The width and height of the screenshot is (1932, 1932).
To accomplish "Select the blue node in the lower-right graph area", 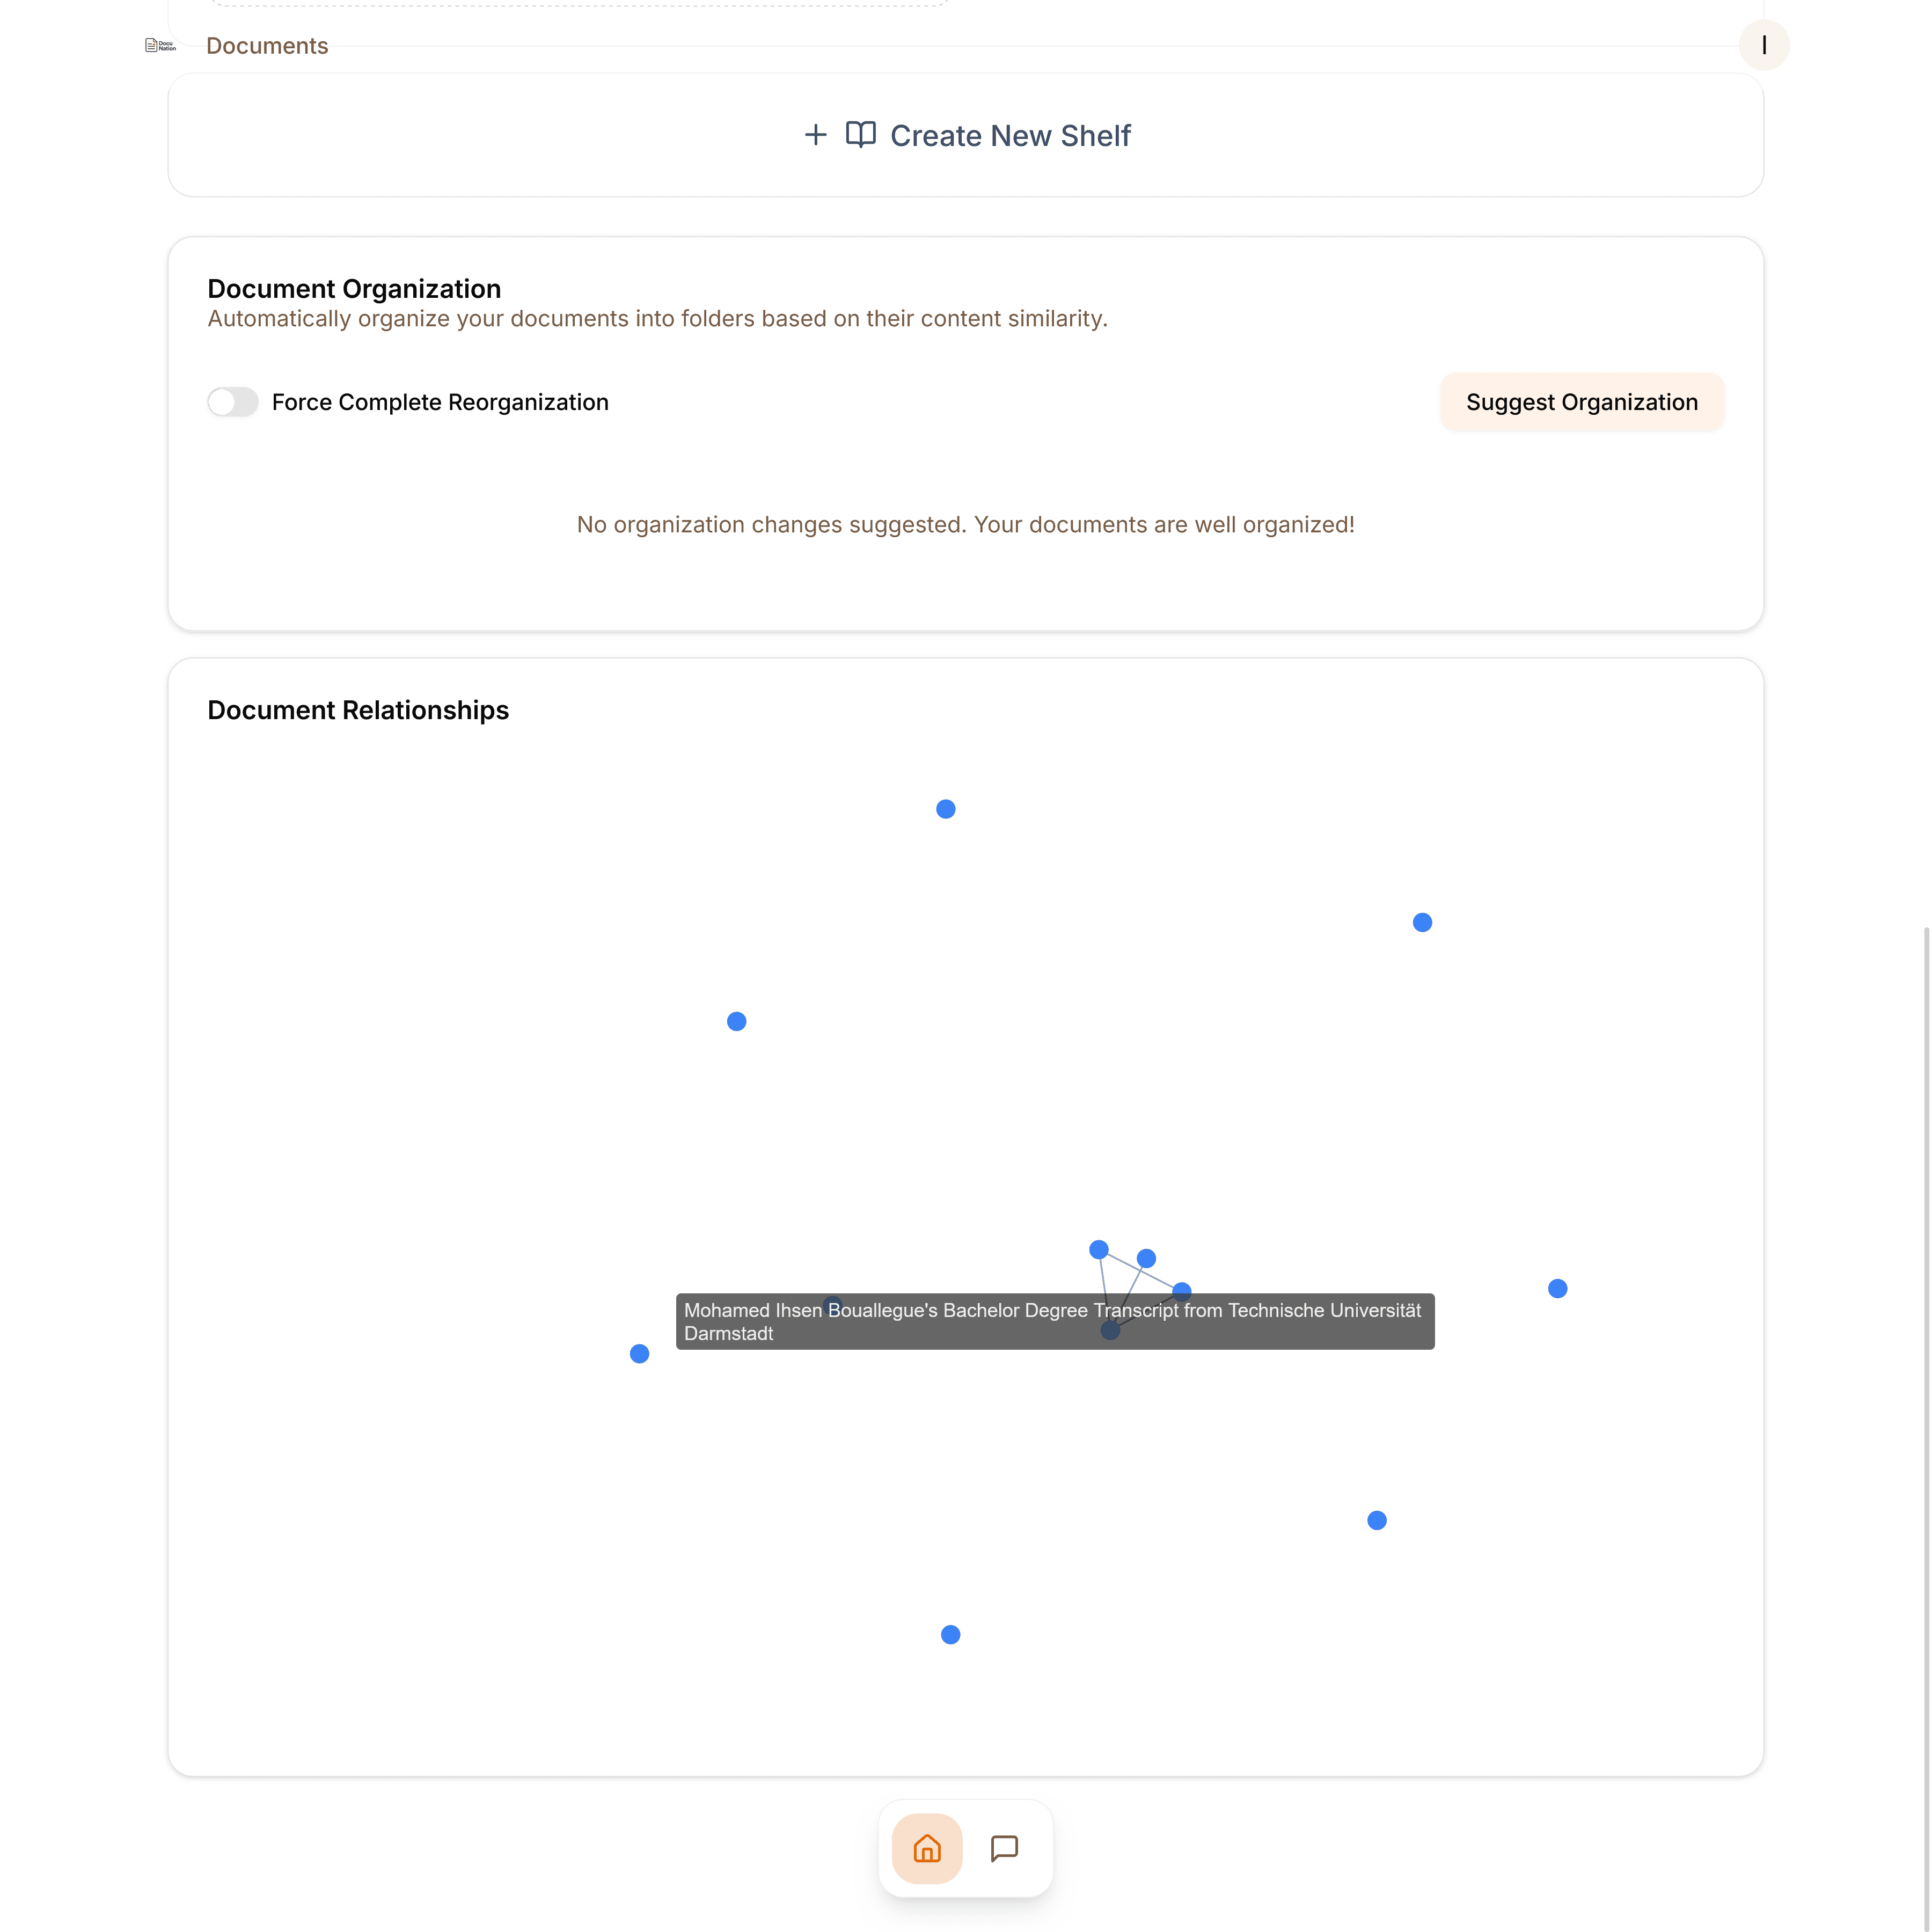I will [x=1376, y=1519].
